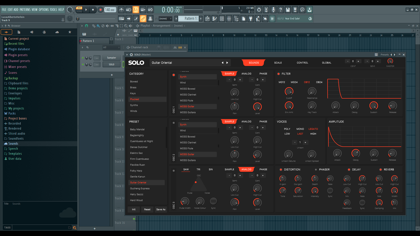Viewport: 420px width, 236px height.
Task: Switch to the SCALE tab
Action: pyautogui.click(x=278, y=63)
